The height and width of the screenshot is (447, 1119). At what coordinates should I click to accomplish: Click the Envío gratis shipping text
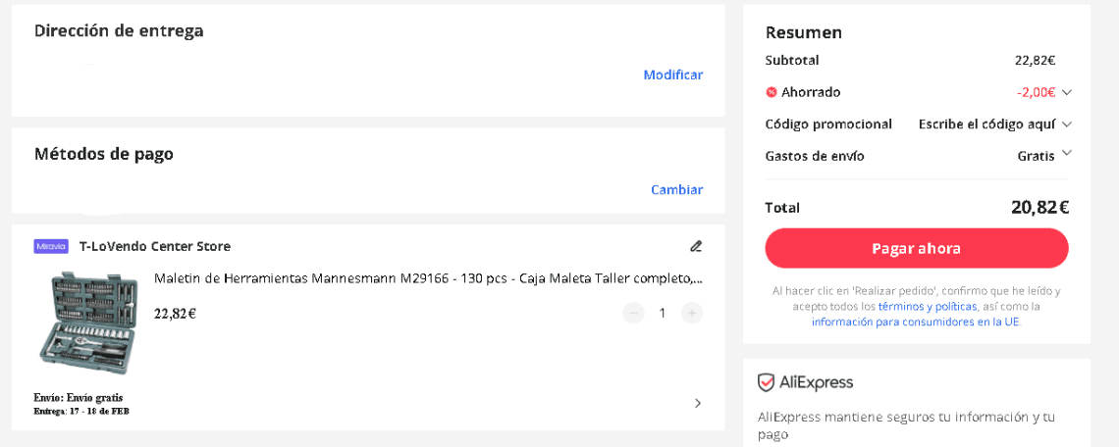click(x=79, y=398)
